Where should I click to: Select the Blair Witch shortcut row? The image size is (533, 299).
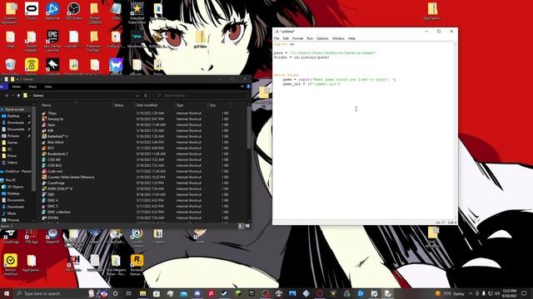(136, 142)
